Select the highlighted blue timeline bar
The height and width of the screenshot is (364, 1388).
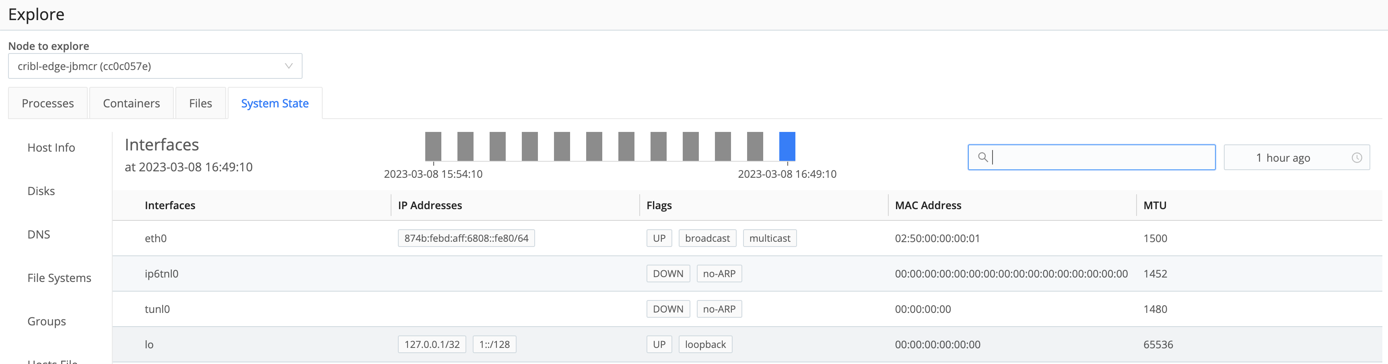coord(788,146)
